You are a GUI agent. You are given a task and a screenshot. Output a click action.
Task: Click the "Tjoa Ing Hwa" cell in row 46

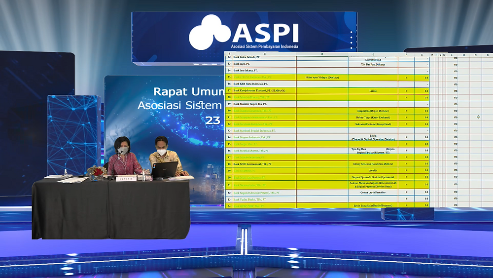(x=373, y=151)
